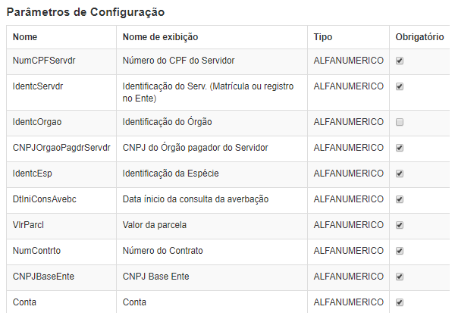Click Parâmetros de Configuração heading

(x=86, y=12)
